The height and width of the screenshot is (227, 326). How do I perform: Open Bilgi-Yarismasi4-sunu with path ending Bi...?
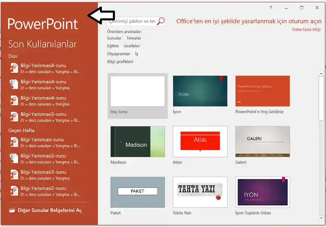45,68
